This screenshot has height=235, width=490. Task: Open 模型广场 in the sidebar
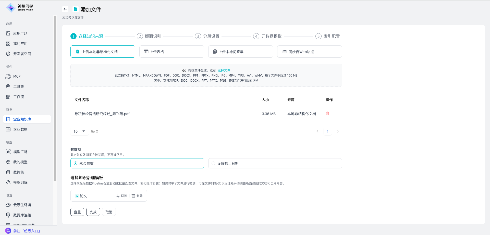click(20, 152)
